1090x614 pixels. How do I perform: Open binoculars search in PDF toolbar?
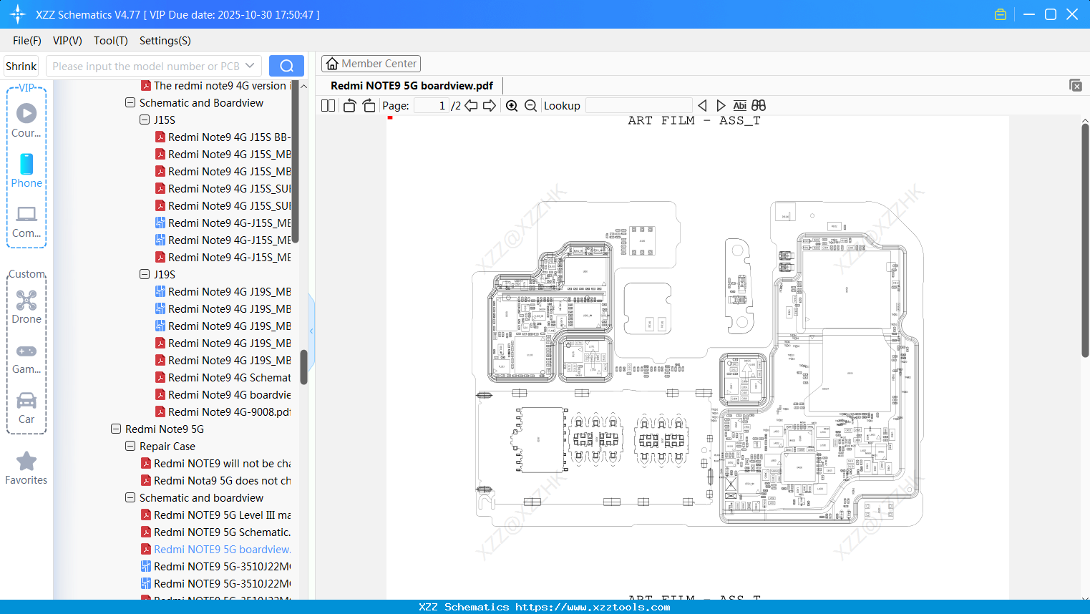coord(758,104)
